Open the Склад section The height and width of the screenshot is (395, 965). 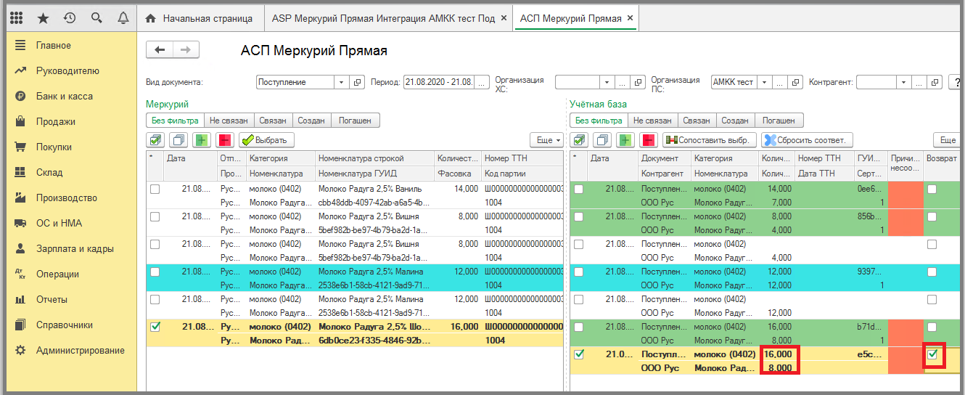coord(49,172)
